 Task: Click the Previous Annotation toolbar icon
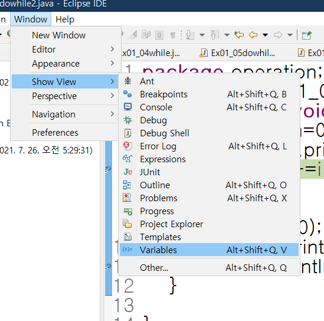tap(215, 35)
